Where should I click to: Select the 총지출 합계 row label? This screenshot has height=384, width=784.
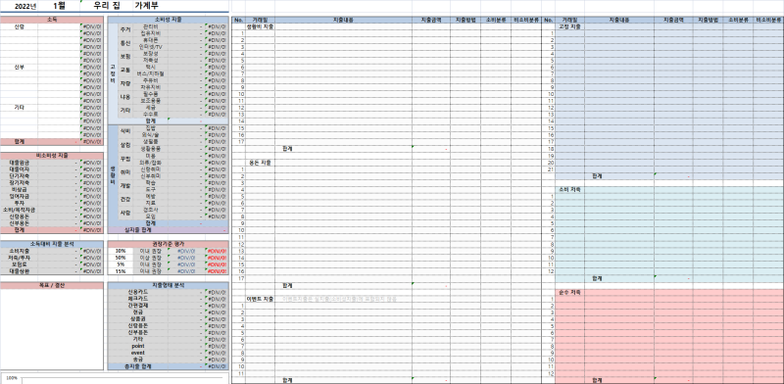point(138,366)
